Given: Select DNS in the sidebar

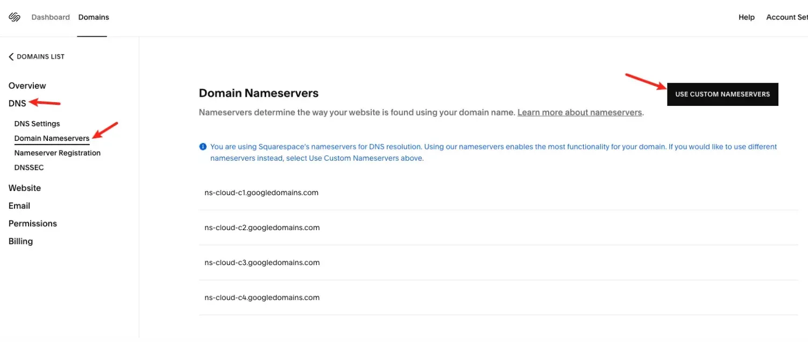Looking at the screenshot, I should [x=17, y=103].
